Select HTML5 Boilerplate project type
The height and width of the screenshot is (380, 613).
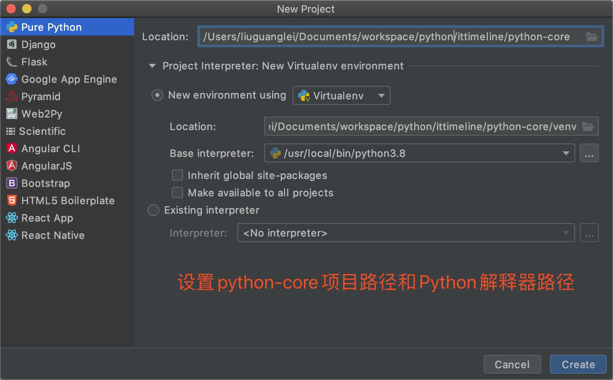[67, 200]
